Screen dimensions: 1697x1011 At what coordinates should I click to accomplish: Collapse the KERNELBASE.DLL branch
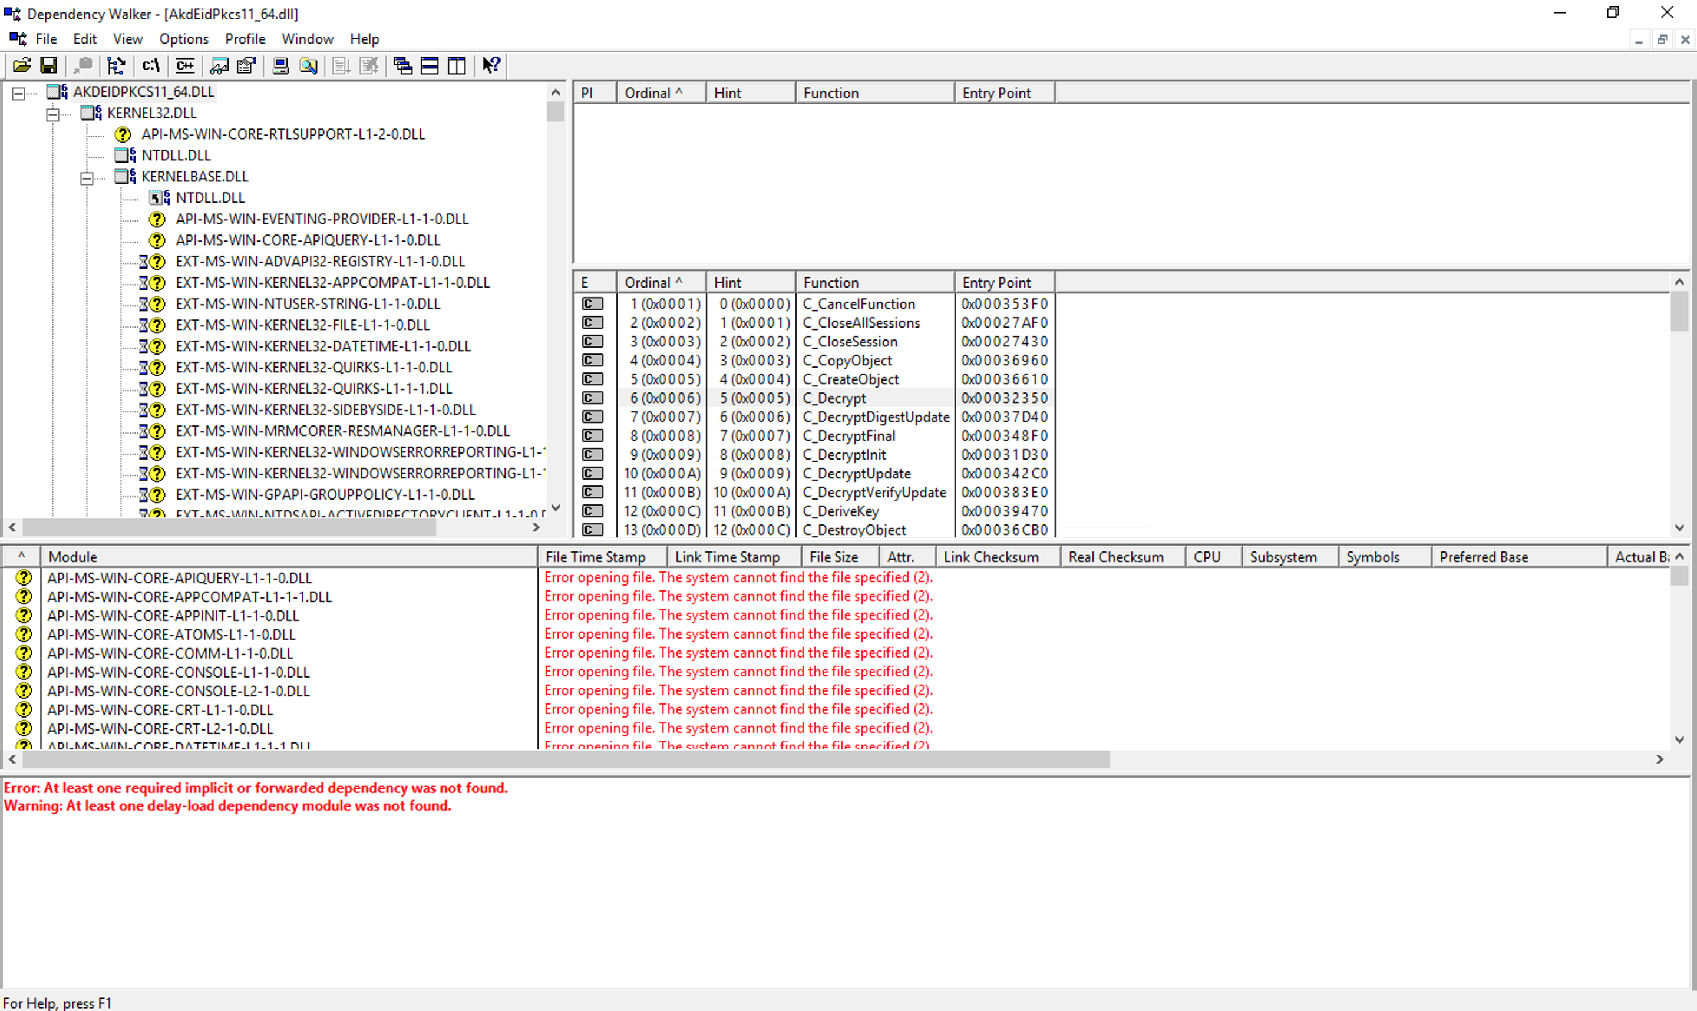87,179
